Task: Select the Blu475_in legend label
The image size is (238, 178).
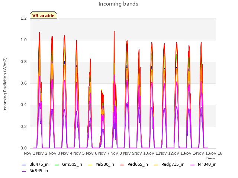Action: (x=39, y=164)
